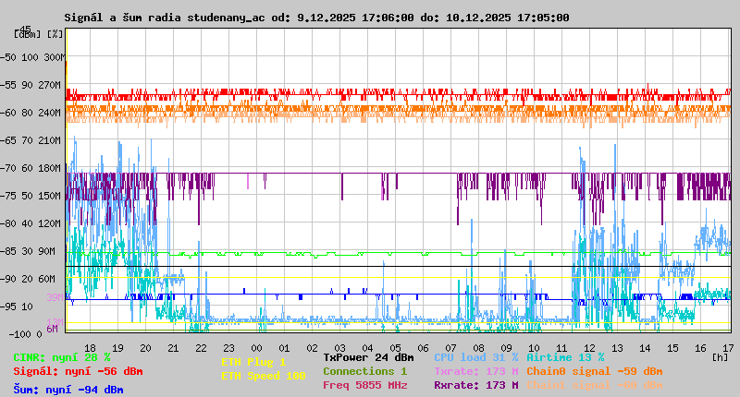Image resolution: width=740 pixels, height=397 pixels.
Task: Click the hour '04' tick on time axis
Action: pos(367,348)
